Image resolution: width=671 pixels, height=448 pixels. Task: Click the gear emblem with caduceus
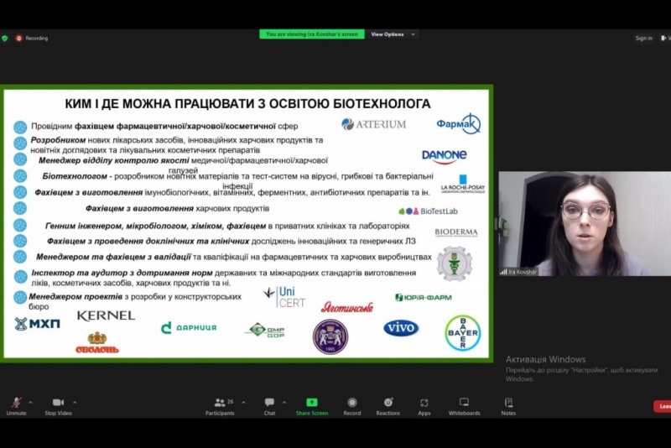pos(455,263)
